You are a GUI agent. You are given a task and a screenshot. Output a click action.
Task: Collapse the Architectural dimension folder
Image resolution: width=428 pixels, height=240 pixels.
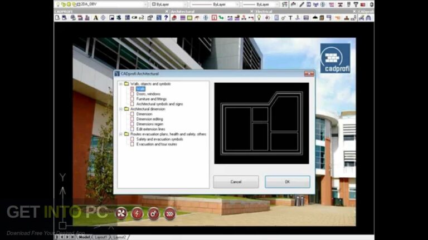click(120, 109)
